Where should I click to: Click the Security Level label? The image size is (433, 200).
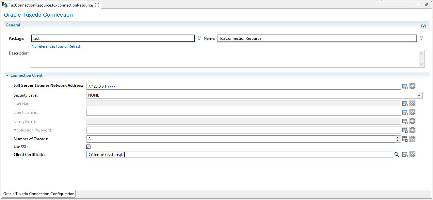[x=26, y=95]
